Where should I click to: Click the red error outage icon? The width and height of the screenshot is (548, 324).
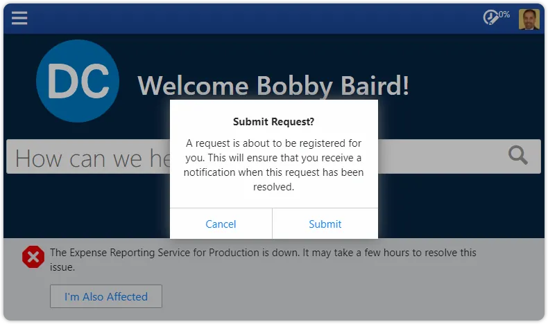point(33,257)
